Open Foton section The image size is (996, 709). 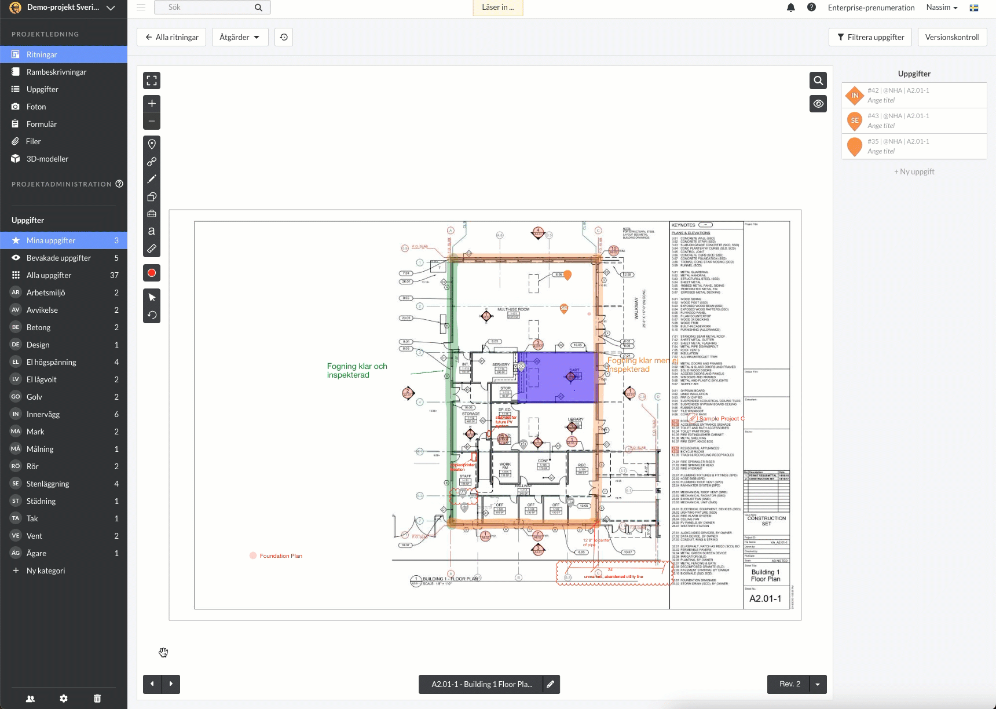(64, 107)
